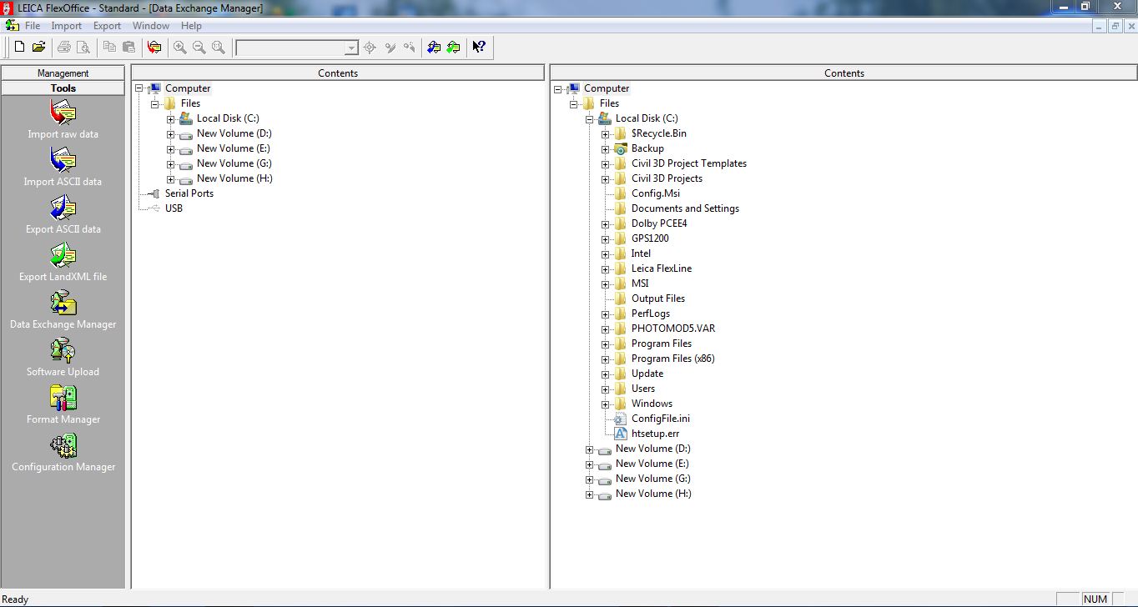Select Computer root in right pane
The width and height of the screenshot is (1138, 607).
(x=607, y=88)
